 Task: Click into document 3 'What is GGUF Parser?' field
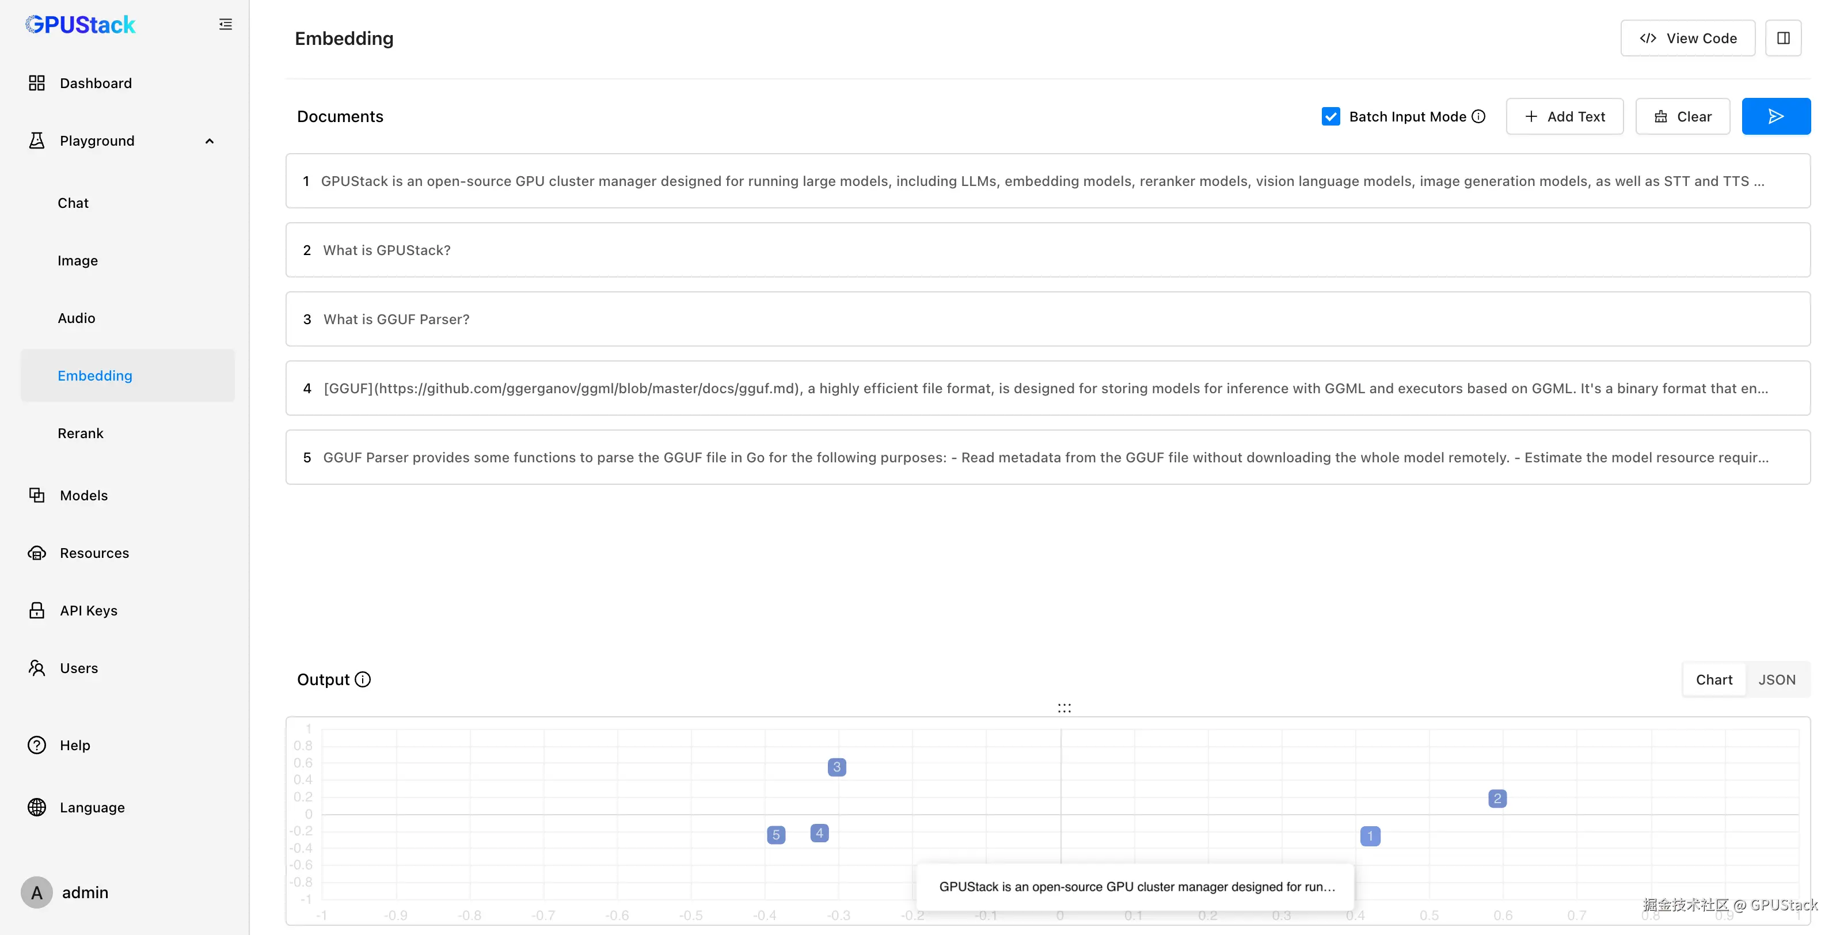click(1047, 320)
